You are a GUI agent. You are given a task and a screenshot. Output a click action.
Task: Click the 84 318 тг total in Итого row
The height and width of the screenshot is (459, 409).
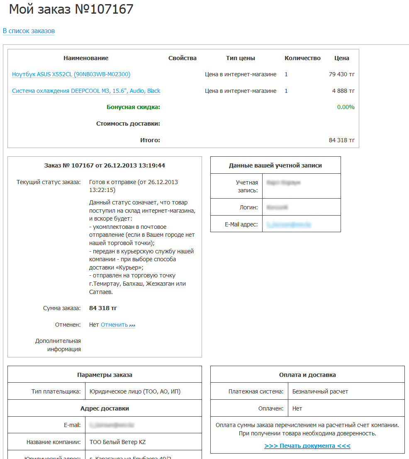[x=341, y=140]
